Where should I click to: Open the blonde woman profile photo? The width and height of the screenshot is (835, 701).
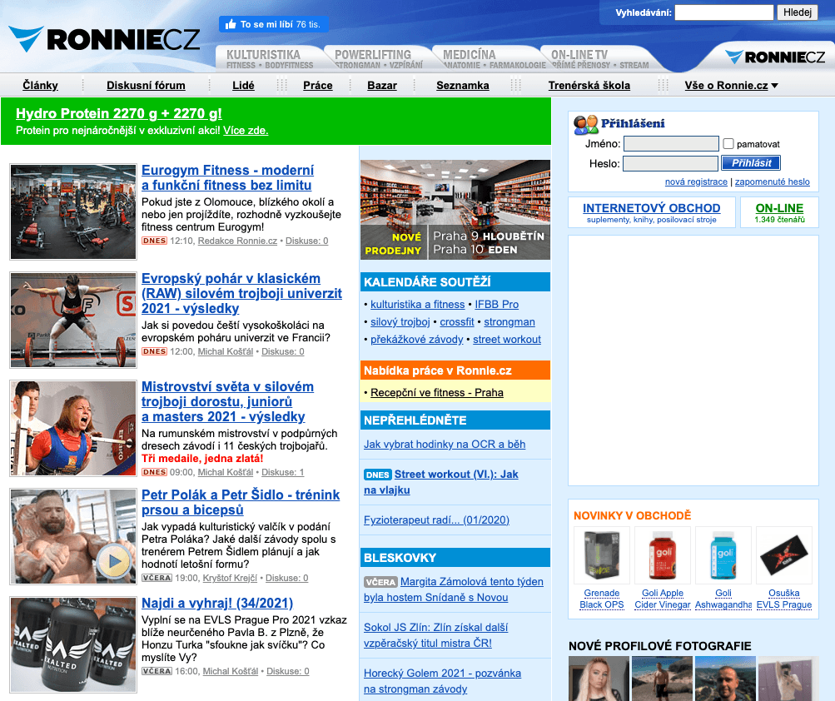599,679
